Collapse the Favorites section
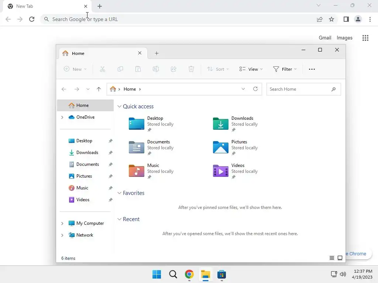Viewport: 378px width, 283px height. [x=119, y=193]
